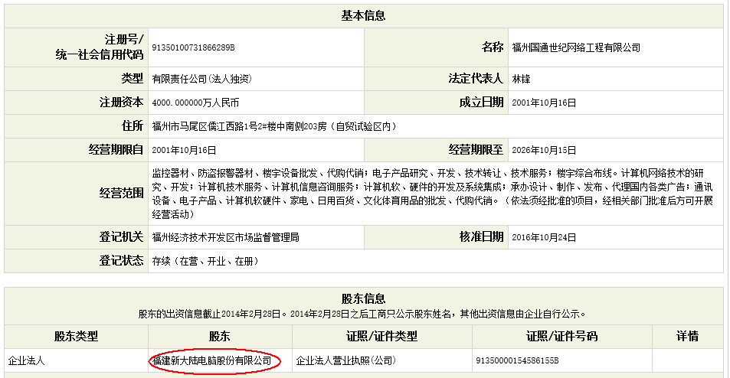
Task: Click the shareholder license number 91350000154586155B
Action: pyautogui.click(x=517, y=360)
